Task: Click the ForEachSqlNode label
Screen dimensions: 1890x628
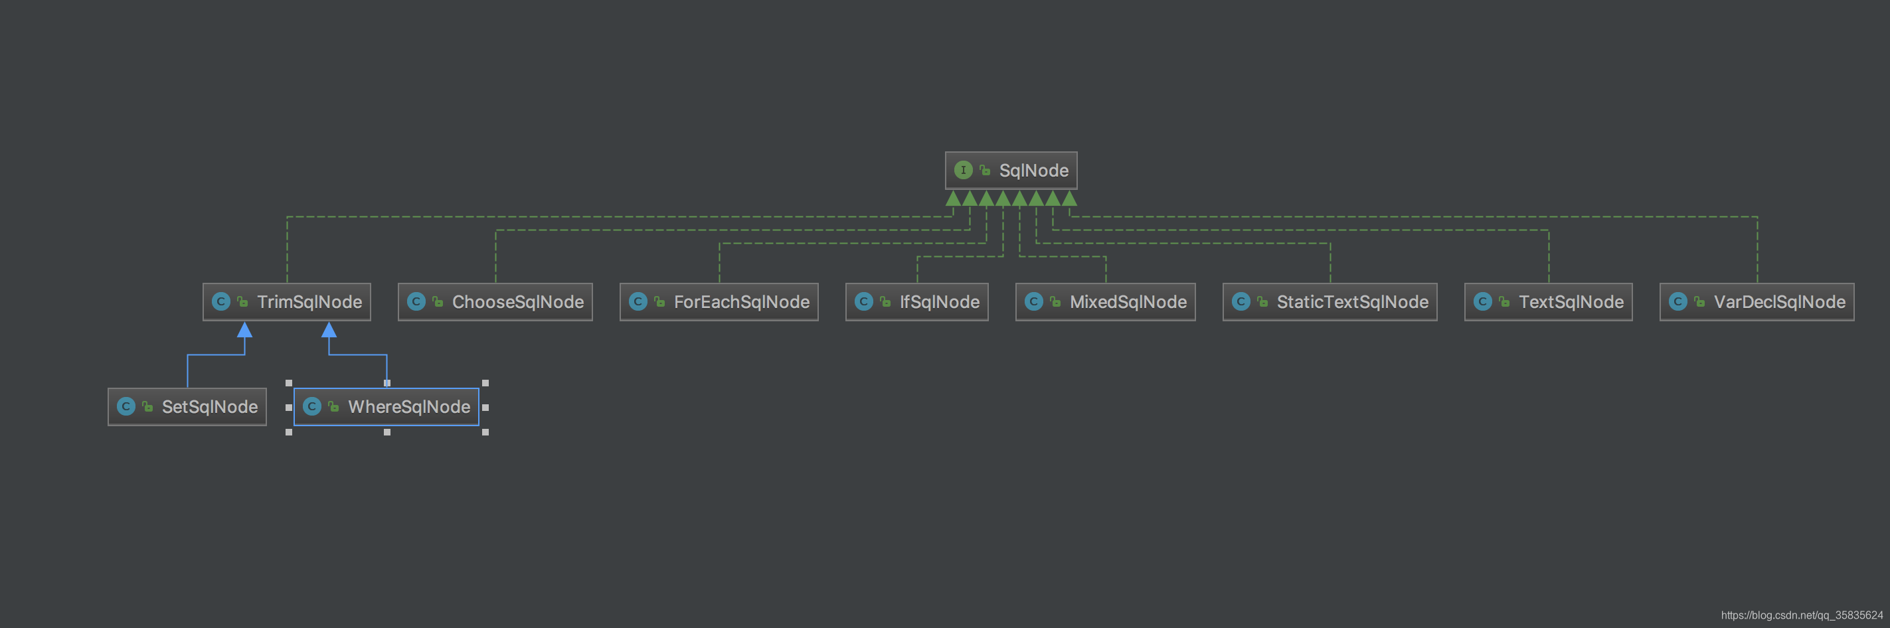Action: 742,301
